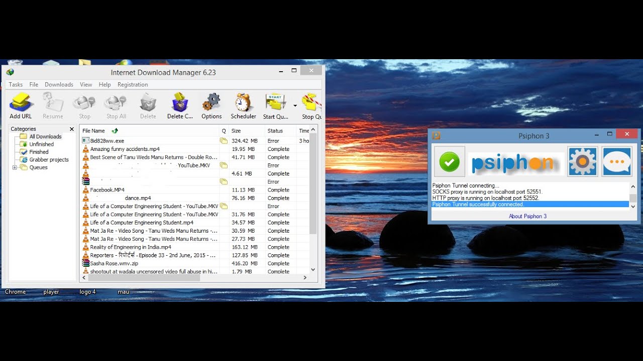
Task: Open Chrome desktop shortcut
Action: pyautogui.click(x=16, y=292)
